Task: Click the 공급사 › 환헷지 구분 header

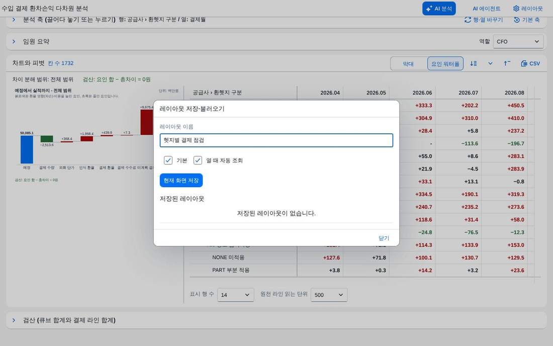Action: pos(217,93)
